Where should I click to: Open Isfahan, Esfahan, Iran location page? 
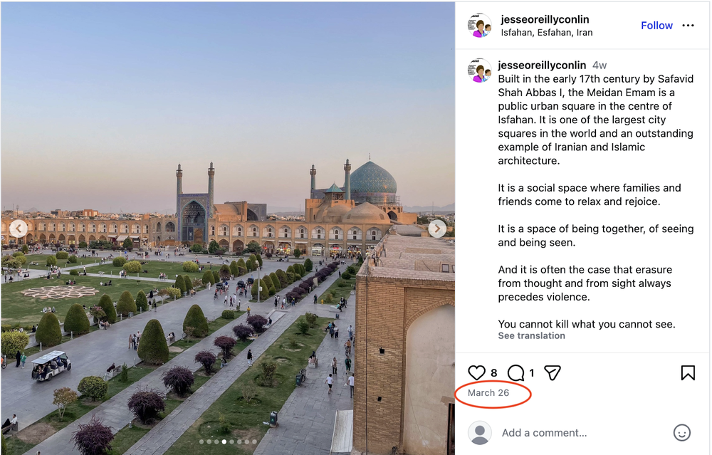pos(546,33)
